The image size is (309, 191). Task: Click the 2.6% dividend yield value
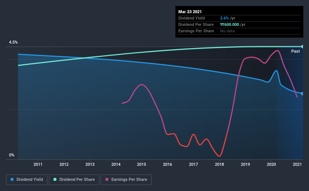tap(224, 18)
